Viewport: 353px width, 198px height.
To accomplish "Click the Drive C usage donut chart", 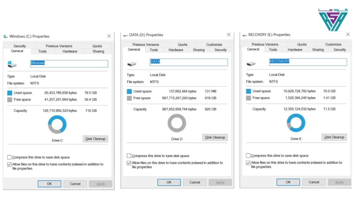I will pyautogui.click(x=57, y=125).
